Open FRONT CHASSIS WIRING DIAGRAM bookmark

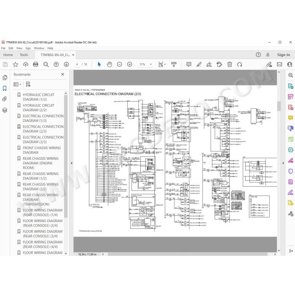coord(42,150)
